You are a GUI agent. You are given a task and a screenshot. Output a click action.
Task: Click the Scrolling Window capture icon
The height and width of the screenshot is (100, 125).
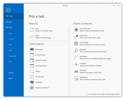(x=32, y=66)
